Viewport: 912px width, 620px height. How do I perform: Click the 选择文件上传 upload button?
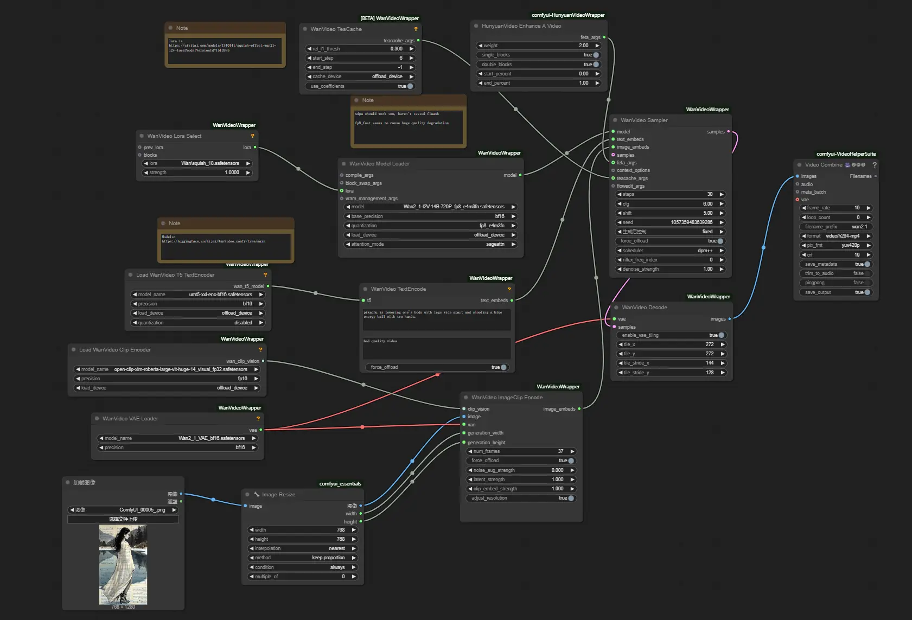pyautogui.click(x=123, y=519)
